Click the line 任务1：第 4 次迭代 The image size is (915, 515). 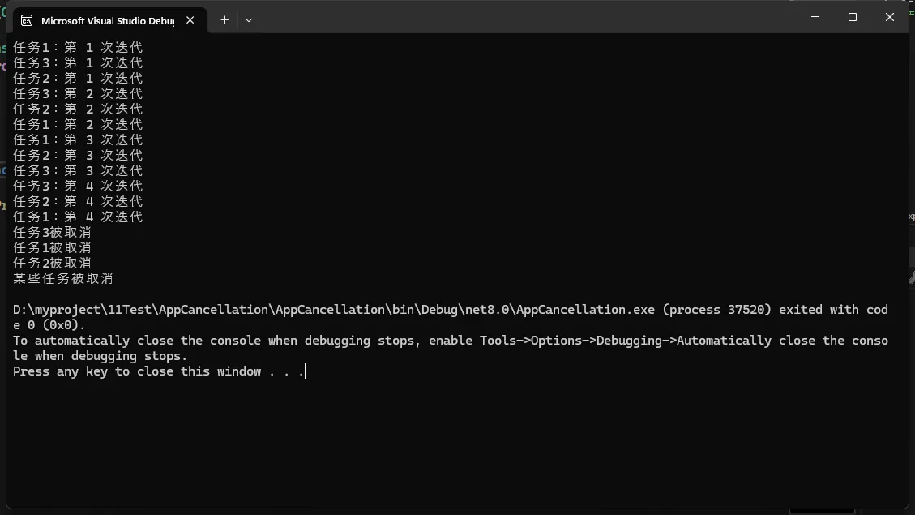pyautogui.click(x=78, y=217)
